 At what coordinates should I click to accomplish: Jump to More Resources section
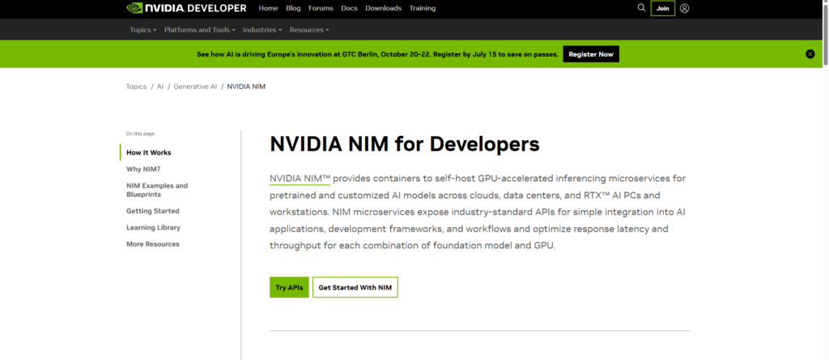(x=153, y=244)
